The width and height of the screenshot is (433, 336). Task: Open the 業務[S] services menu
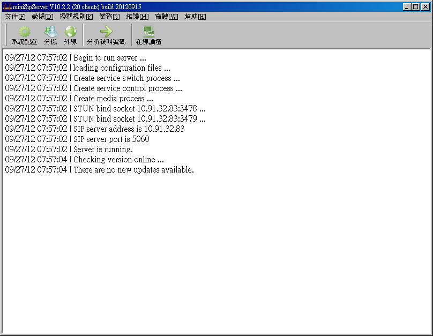point(109,17)
